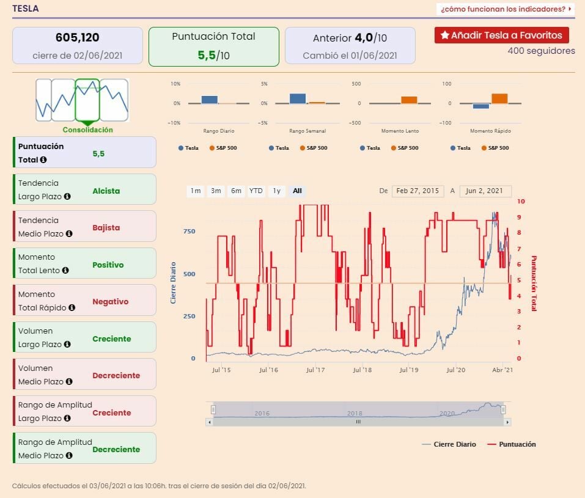The image size is (585, 498).
Task: Select the YTD range button
Action: [256, 191]
